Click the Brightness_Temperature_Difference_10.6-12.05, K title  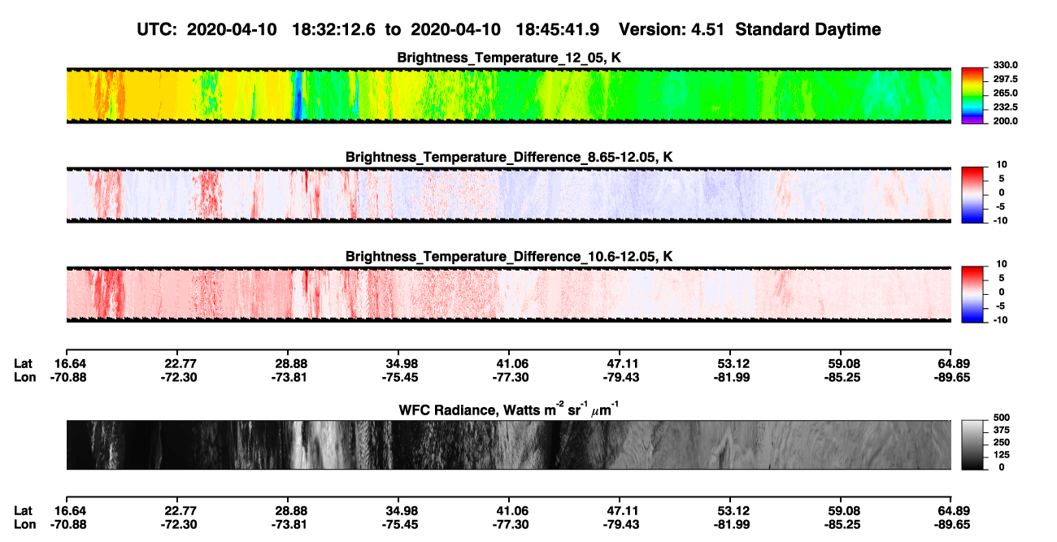point(509,256)
